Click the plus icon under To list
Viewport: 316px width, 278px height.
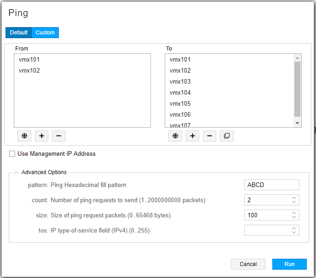pos(192,136)
